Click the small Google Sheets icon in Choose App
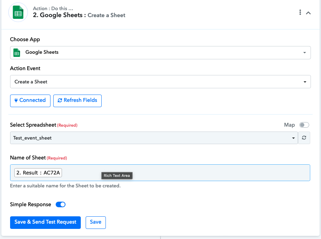The image size is (321, 239). (x=17, y=53)
